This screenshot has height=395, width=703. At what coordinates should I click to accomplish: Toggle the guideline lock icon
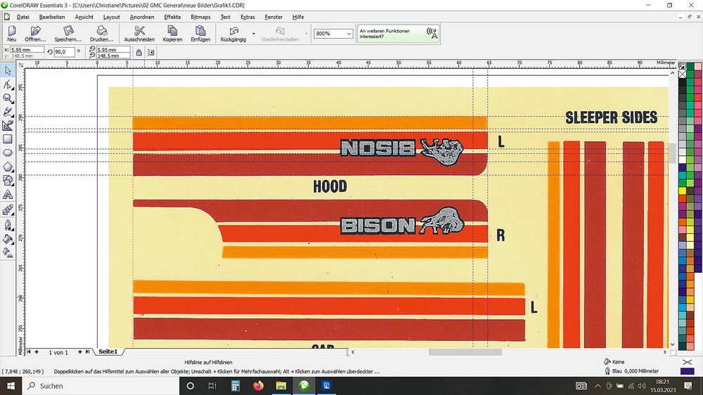point(139,53)
